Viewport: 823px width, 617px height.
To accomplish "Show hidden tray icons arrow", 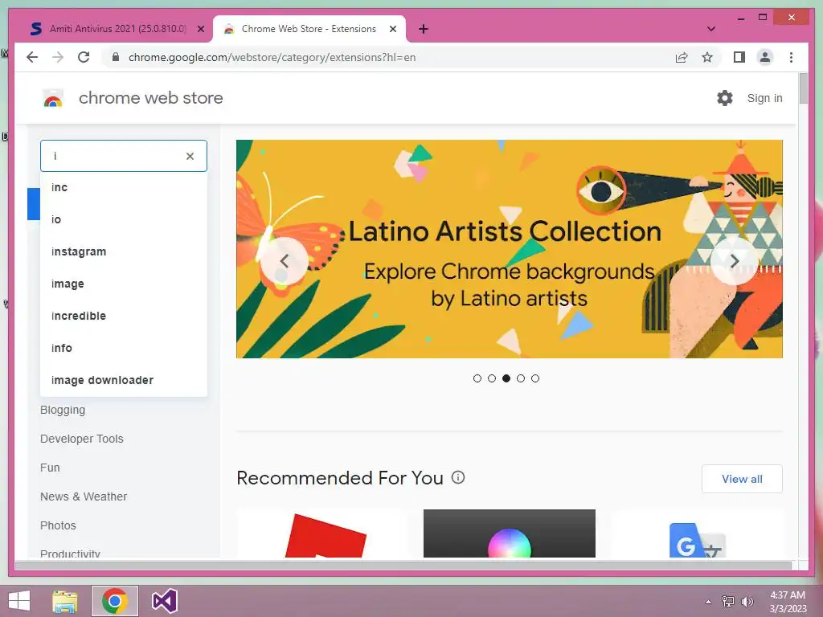I will click(708, 601).
